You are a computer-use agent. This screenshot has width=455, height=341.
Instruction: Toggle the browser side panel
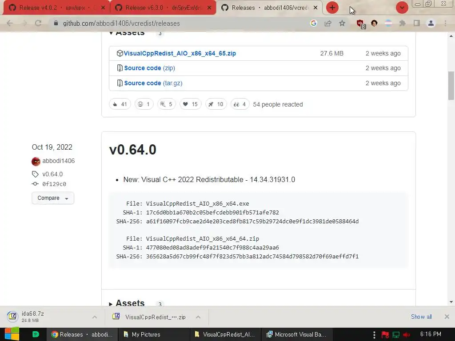click(x=417, y=23)
